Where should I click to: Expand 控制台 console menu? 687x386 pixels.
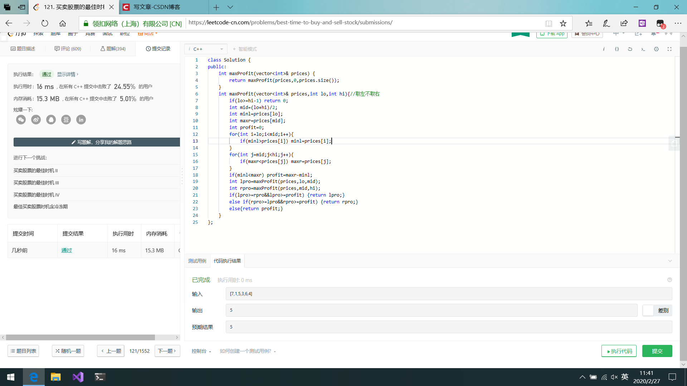201,351
